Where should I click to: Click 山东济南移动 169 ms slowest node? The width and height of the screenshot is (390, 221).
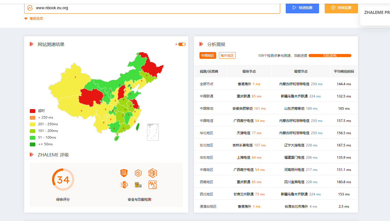(301, 109)
